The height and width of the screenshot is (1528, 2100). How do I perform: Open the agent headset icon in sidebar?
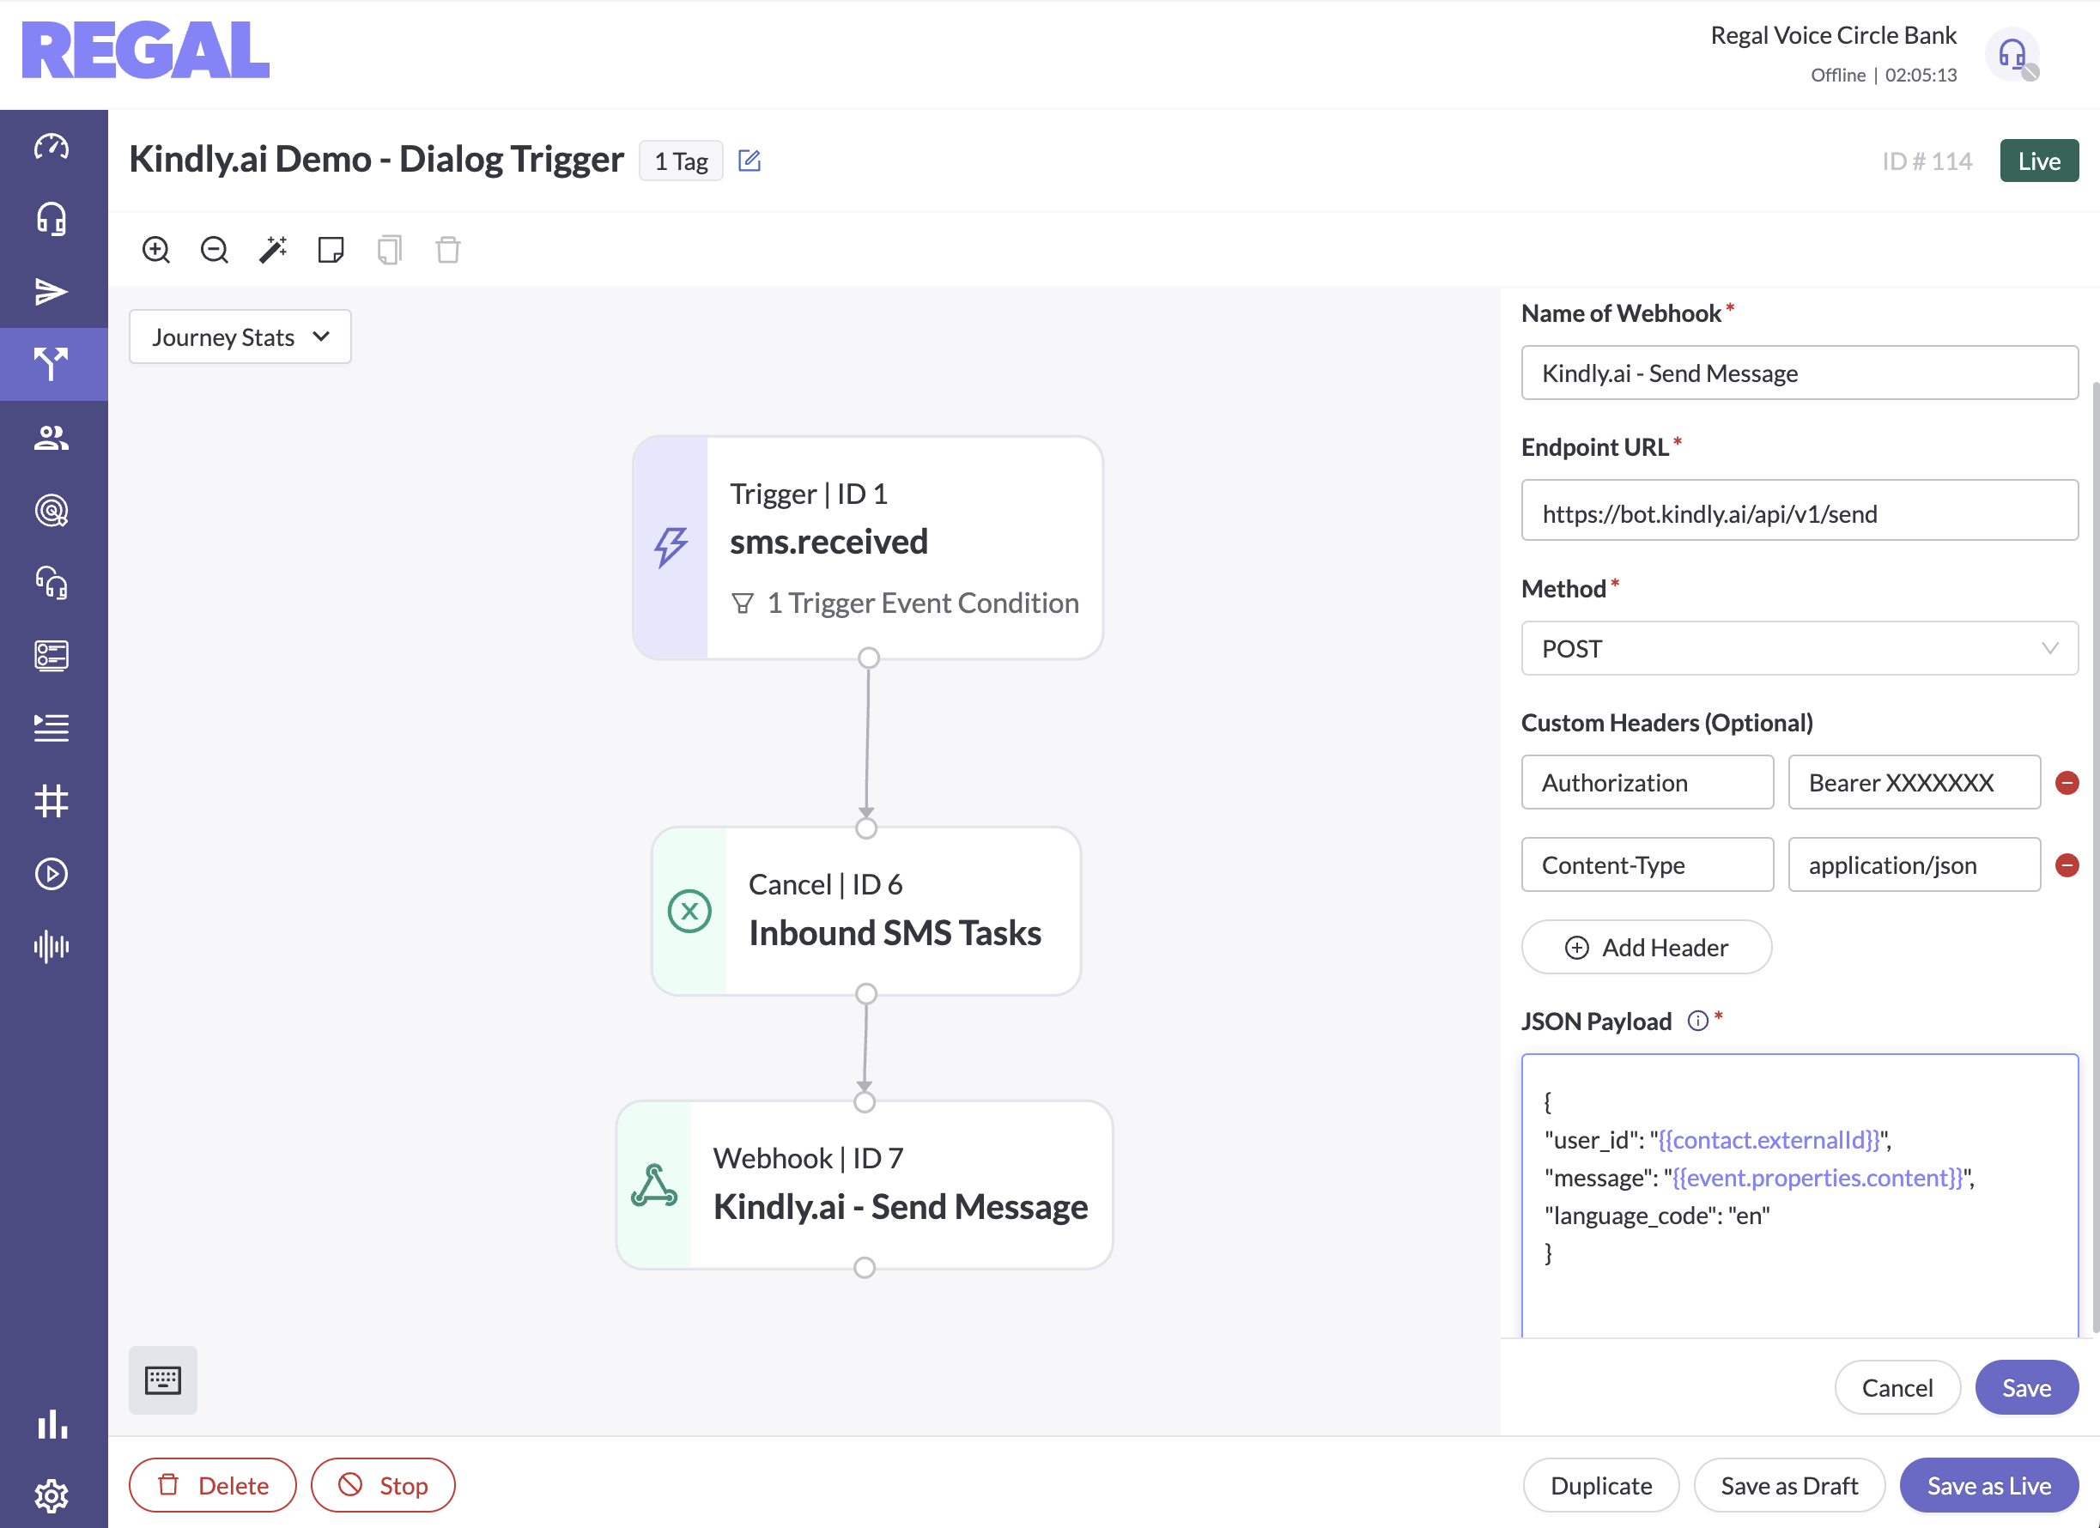coord(52,219)
